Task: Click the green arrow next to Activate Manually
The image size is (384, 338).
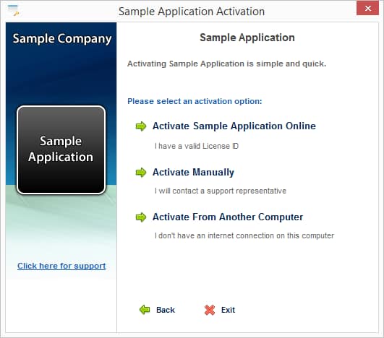Action: coord(141,173)
